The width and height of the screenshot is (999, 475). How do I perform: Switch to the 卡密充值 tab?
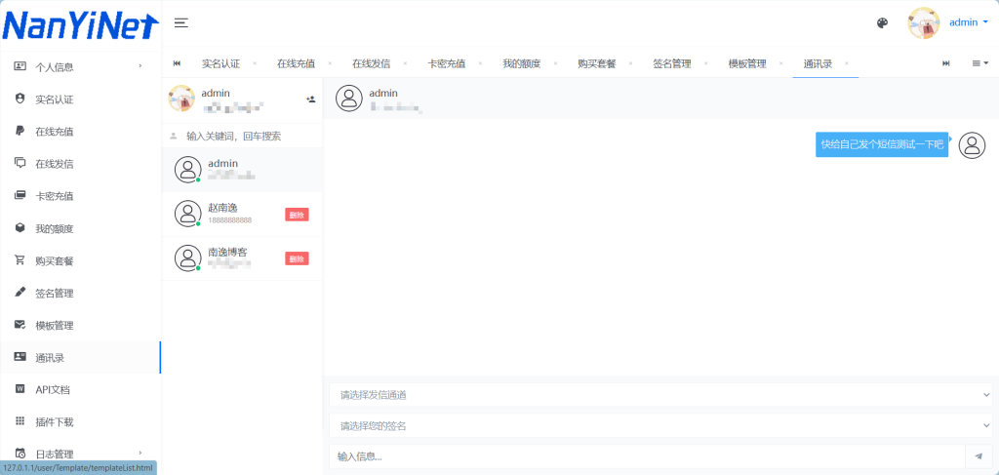pyautogui.click(x=446, y=63)
